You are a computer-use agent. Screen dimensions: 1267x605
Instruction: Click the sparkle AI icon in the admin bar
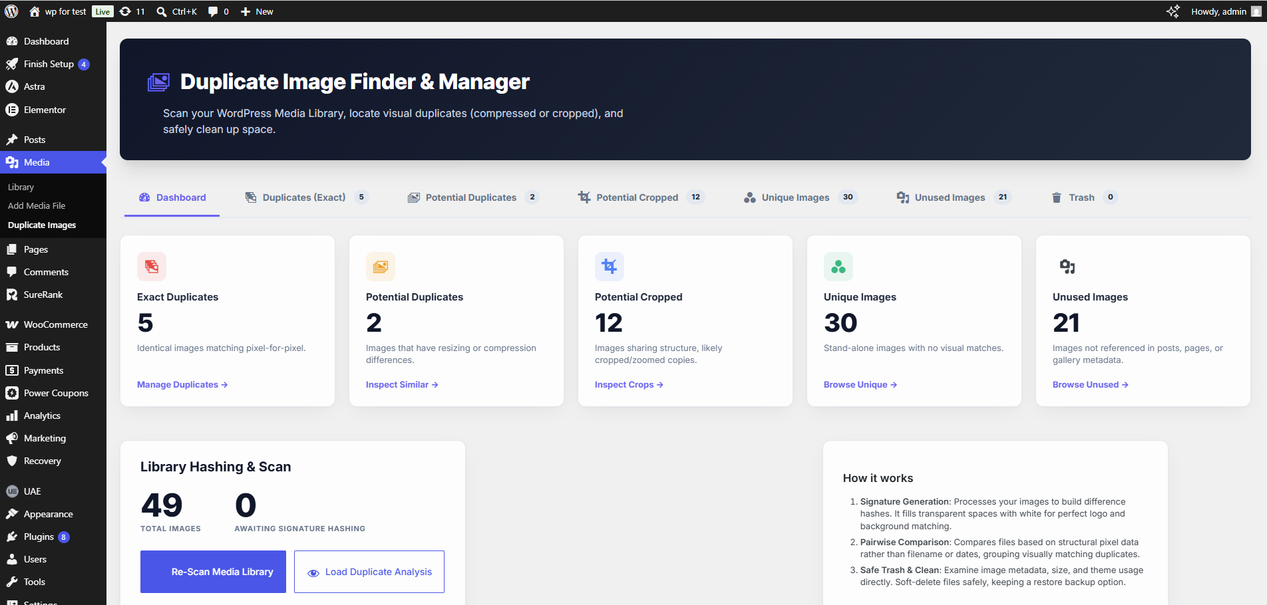tap(1173, 11)
